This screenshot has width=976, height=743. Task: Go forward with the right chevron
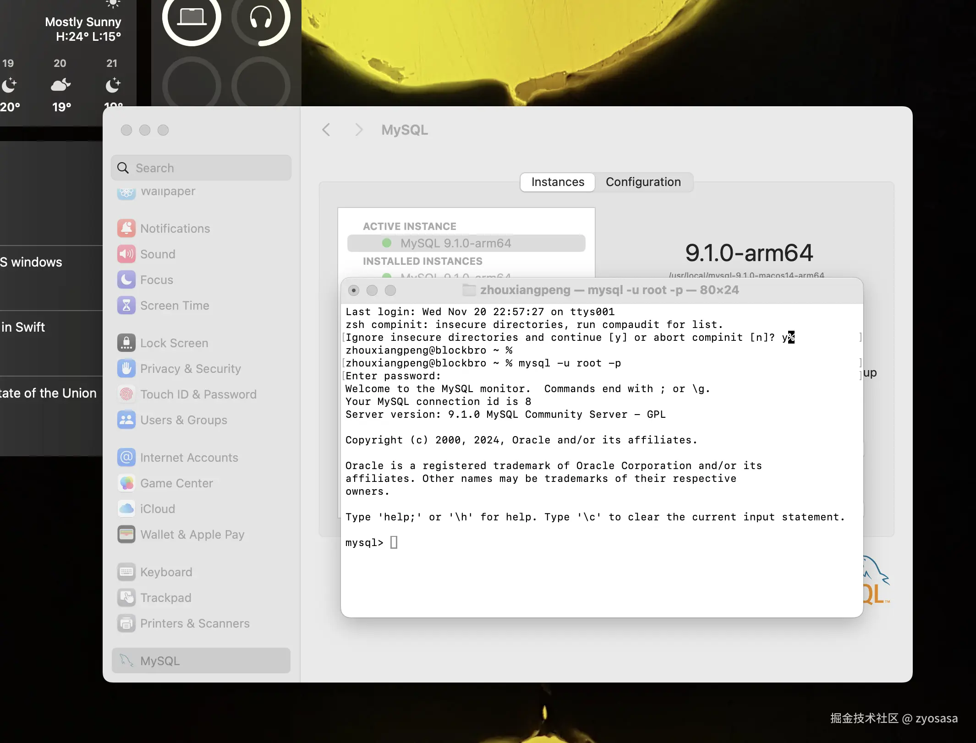pos(359,130)
